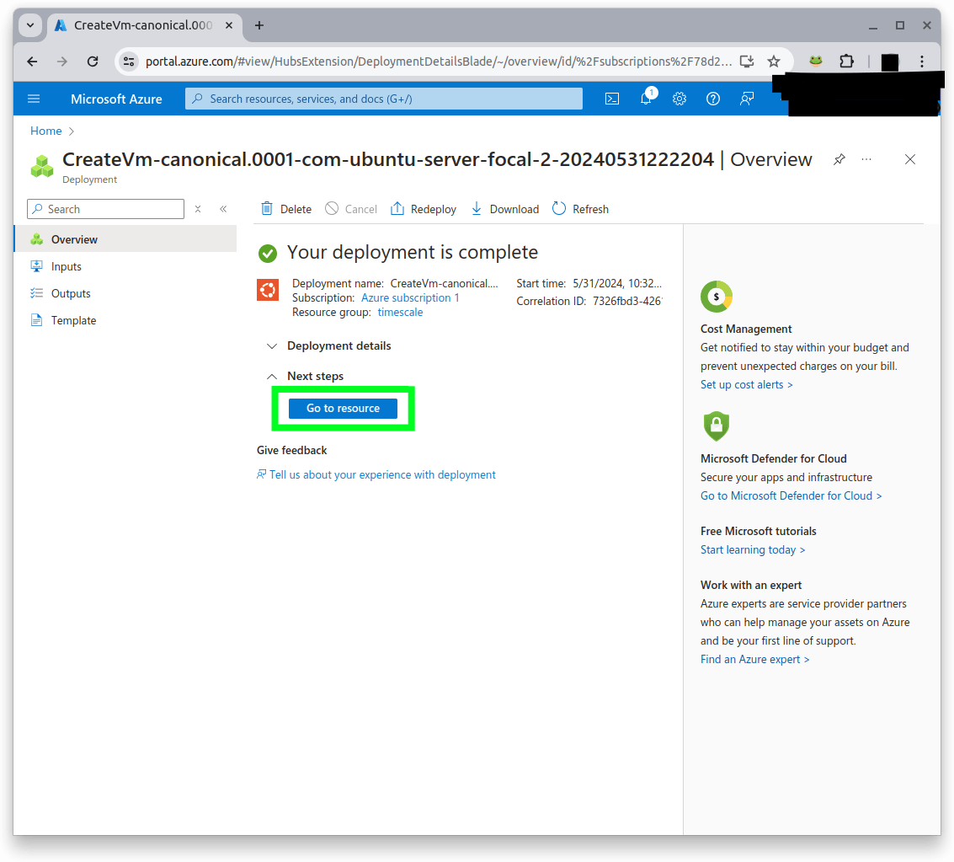Open the Azure Cloud Shell icon
This screenshot has width=954, height=862.
612,99
